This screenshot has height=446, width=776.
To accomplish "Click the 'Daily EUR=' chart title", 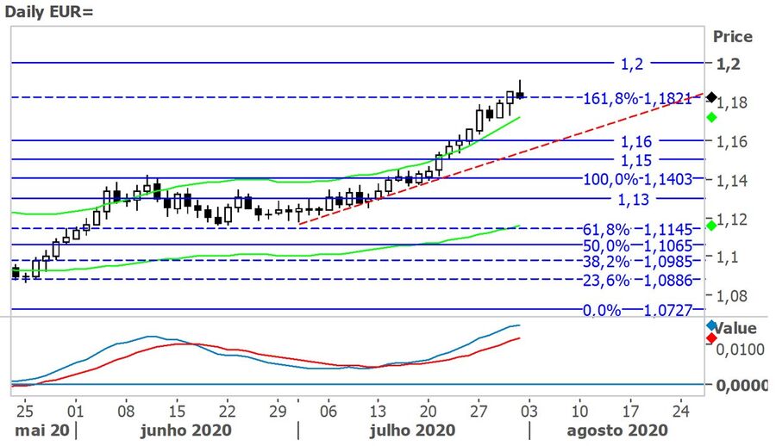I will (x=49, y=11).
